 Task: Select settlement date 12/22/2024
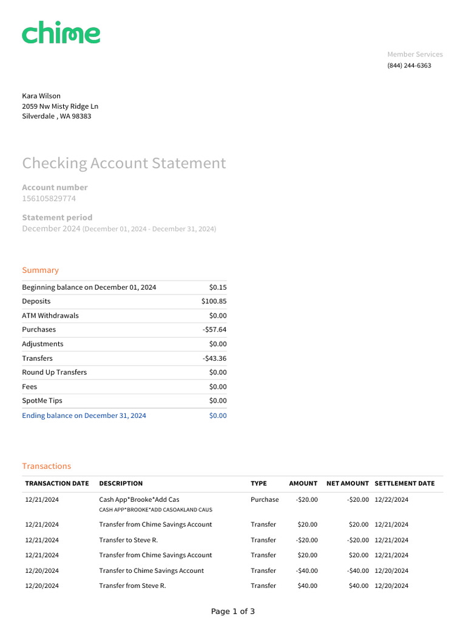[391, 500]
